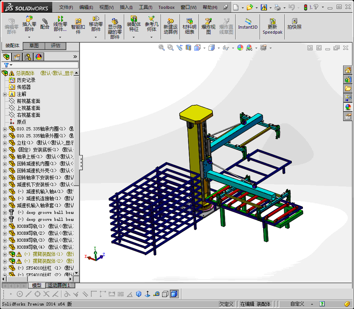The image size is (354, 309).
Task: Select the 模型 tab
Action: (37, 285)
